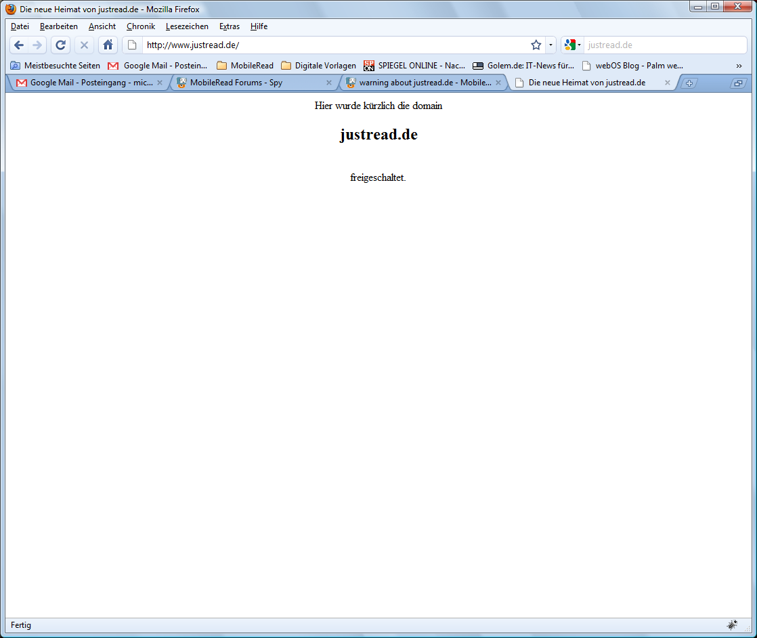
Task: Close the warning about justread.de tab
Action: pos(498,83)
